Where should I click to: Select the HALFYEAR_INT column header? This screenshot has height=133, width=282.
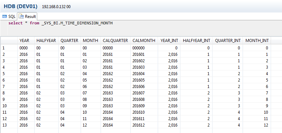point(196,41)
